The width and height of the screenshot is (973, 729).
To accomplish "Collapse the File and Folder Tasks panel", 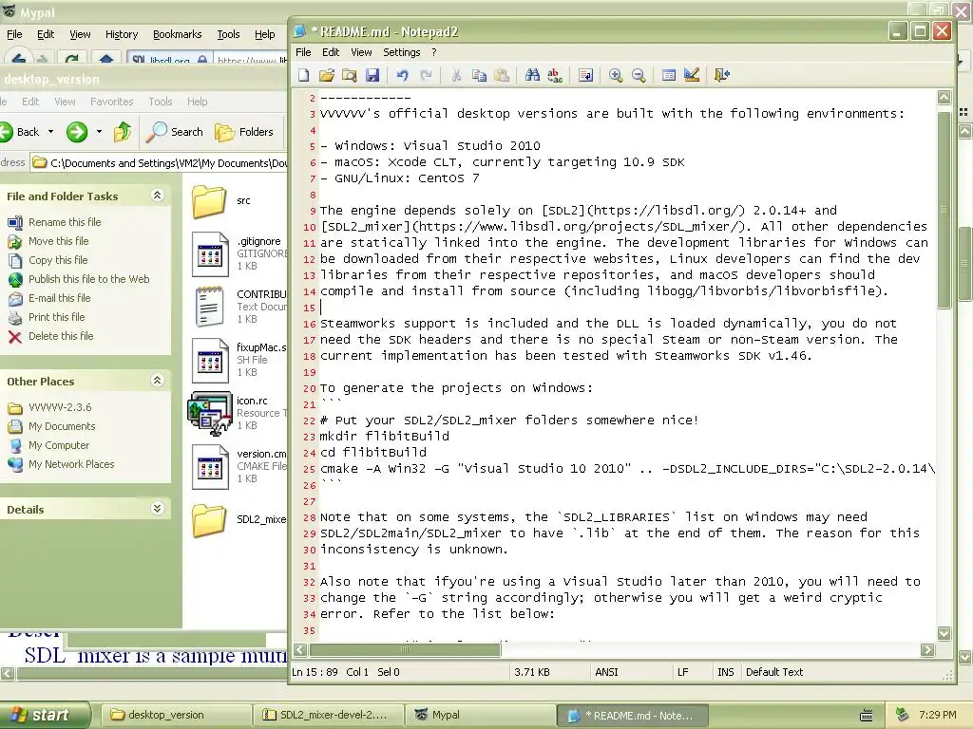I will coord(158,196).
